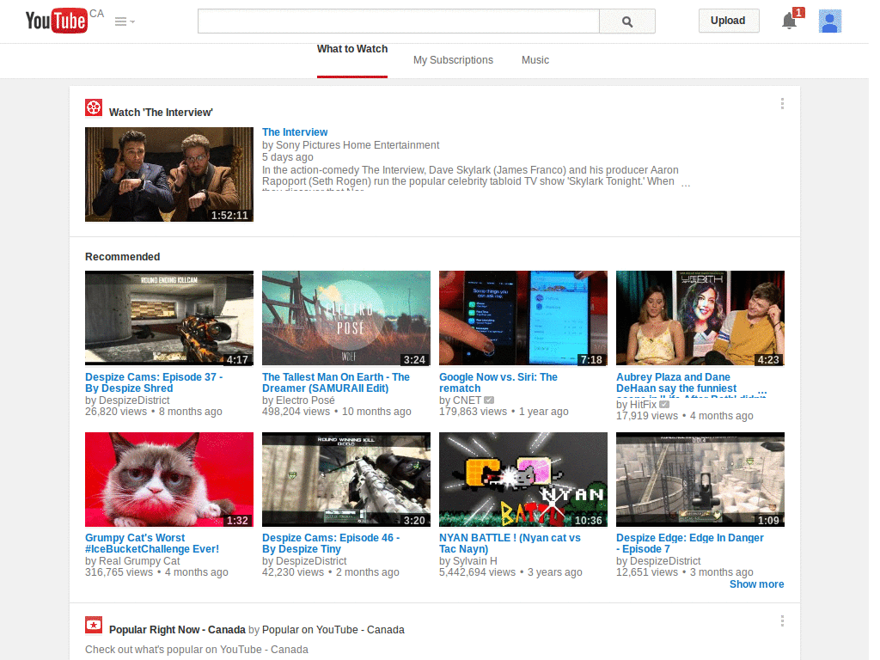This screenshot has width=880, height=660.
Task: Click The Interview title link
Action: pos(295,131)
